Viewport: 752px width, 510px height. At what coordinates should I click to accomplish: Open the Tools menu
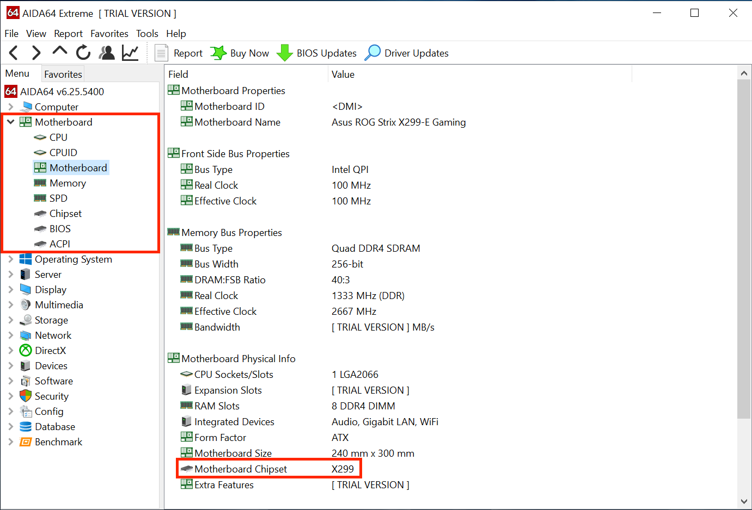coord(147,34)
